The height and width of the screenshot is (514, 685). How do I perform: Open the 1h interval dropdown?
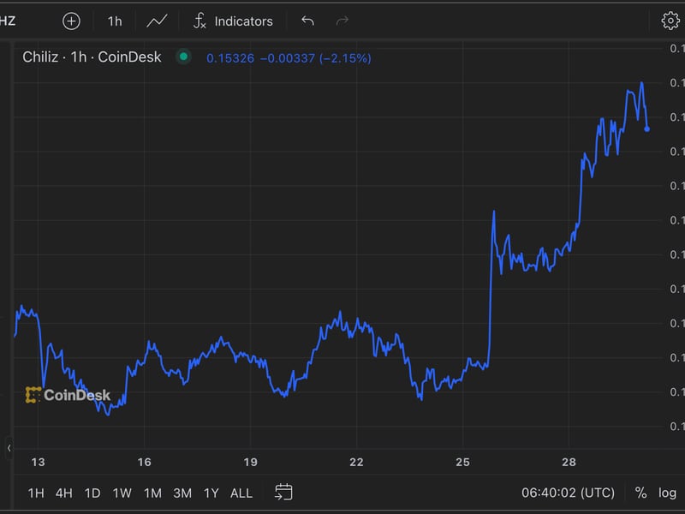coord(114,21)
